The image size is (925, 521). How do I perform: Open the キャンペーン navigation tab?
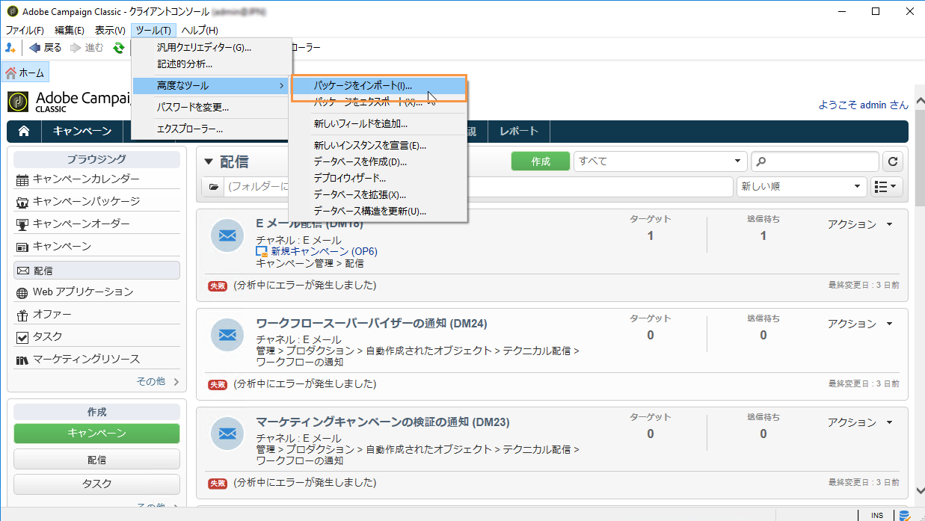pyautogui.click(x=82, y=131)
